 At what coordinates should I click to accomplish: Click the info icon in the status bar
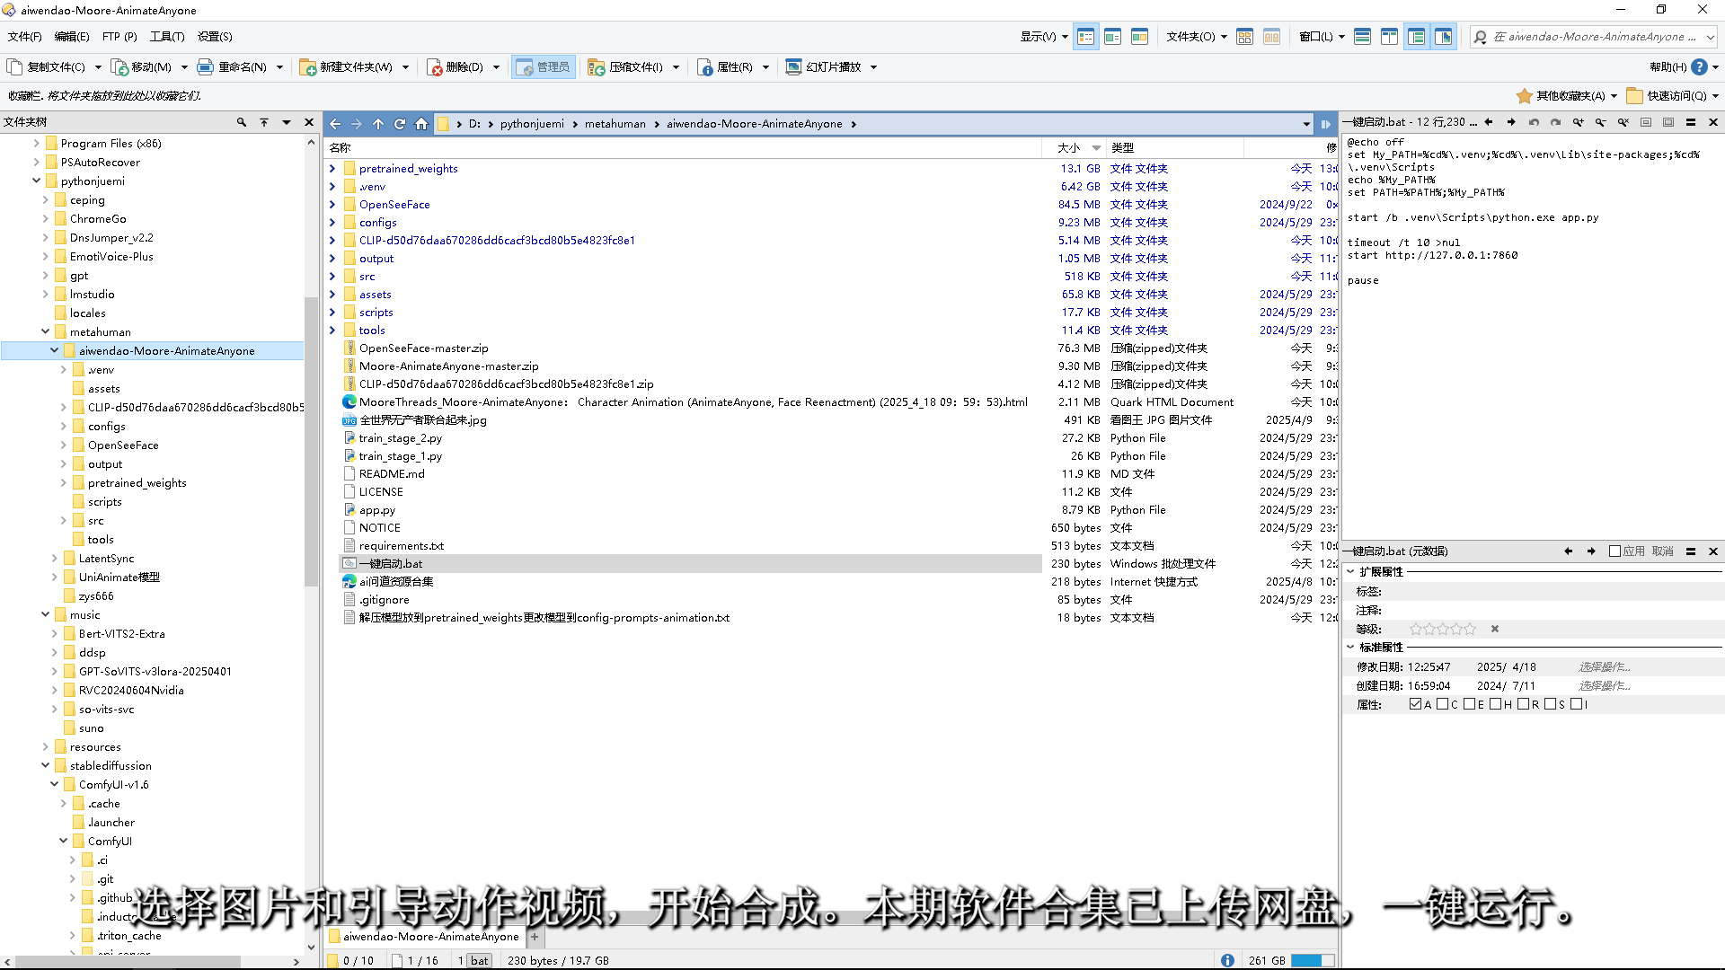coord(1227,960)
